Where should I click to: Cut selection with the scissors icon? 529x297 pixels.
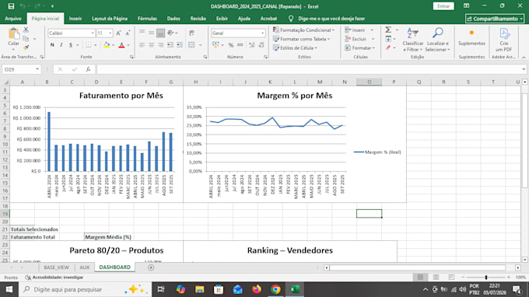(26, 30)
